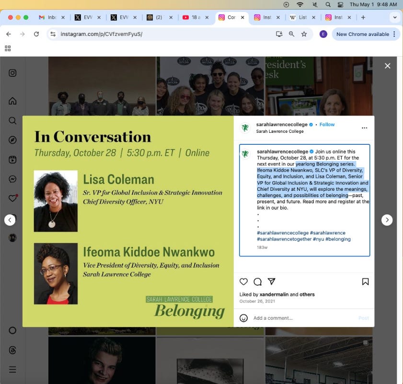Reload the Instagram page

[x=36, y=34]
